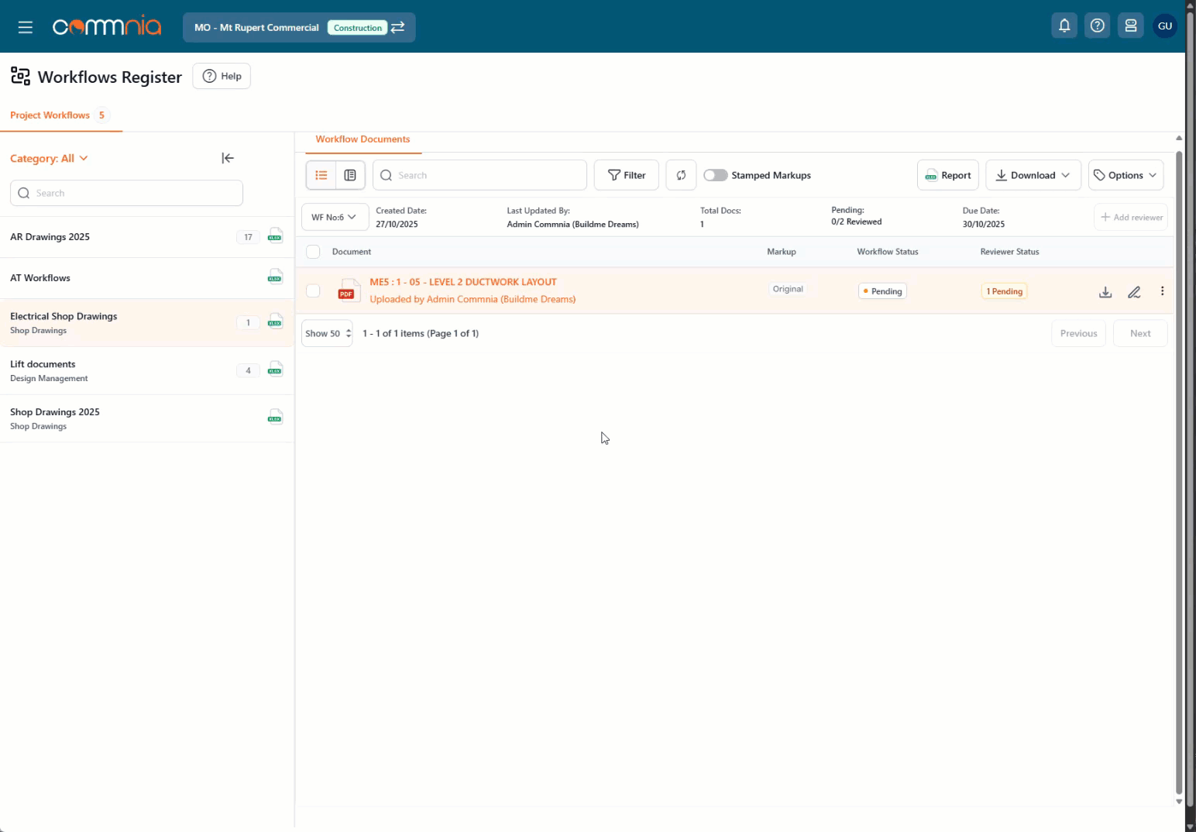
Task: Open the WF No:6 dropdown
Action: coord(334,217)
